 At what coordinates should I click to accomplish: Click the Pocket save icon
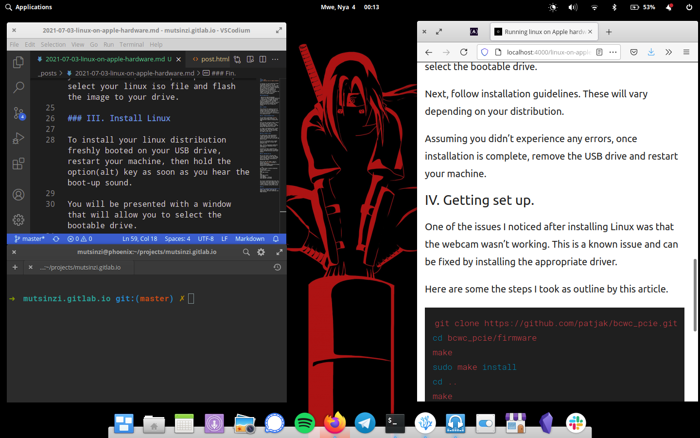(x=634, y=52)
